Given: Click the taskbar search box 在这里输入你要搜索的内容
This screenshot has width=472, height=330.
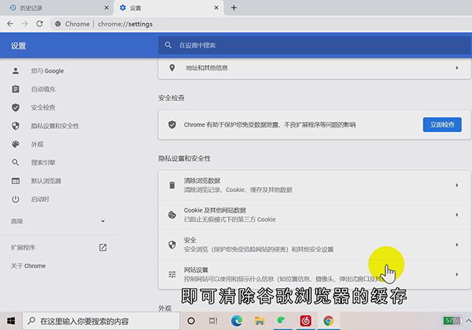Looking at the screenshot, I should [101, 321].
